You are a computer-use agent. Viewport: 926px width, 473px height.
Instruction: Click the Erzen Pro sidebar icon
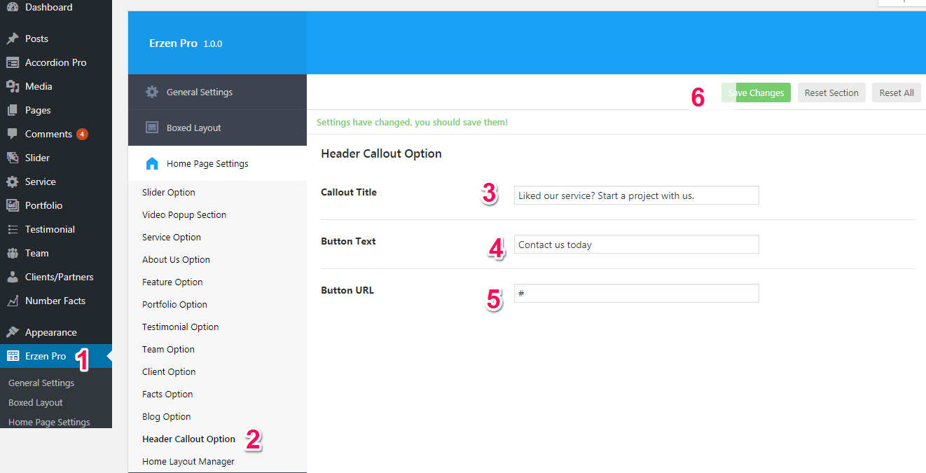(x=13, y=356)
